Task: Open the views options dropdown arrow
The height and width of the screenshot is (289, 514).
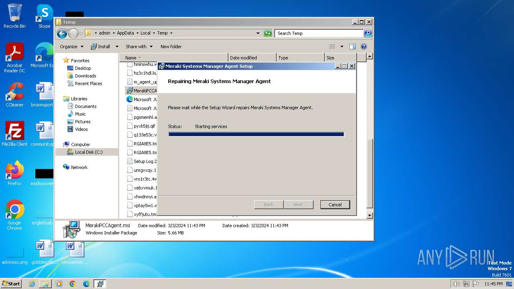Action: click(342, 47)
